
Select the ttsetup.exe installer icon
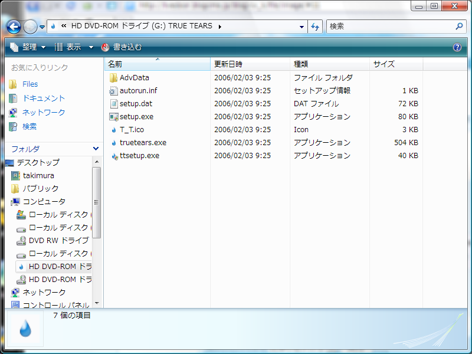coord(114,156)
